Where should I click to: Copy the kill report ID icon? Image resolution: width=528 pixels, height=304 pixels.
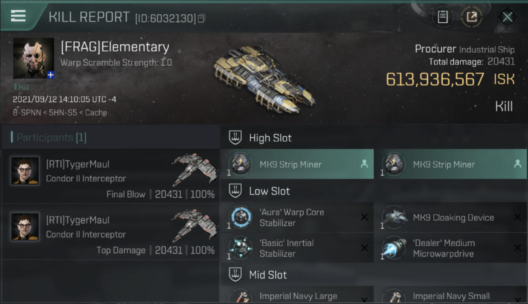[202, 18]
